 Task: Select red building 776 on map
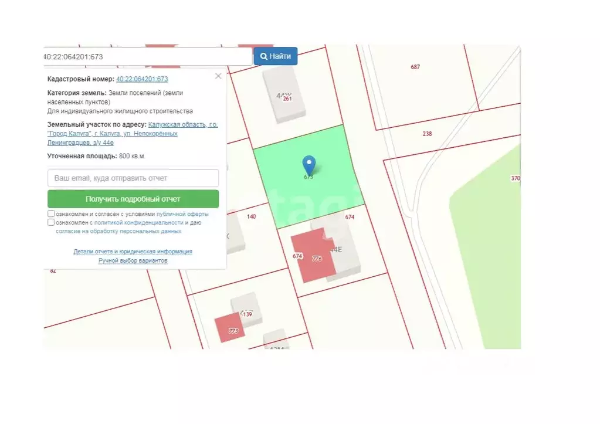click(x=313, y=256)
